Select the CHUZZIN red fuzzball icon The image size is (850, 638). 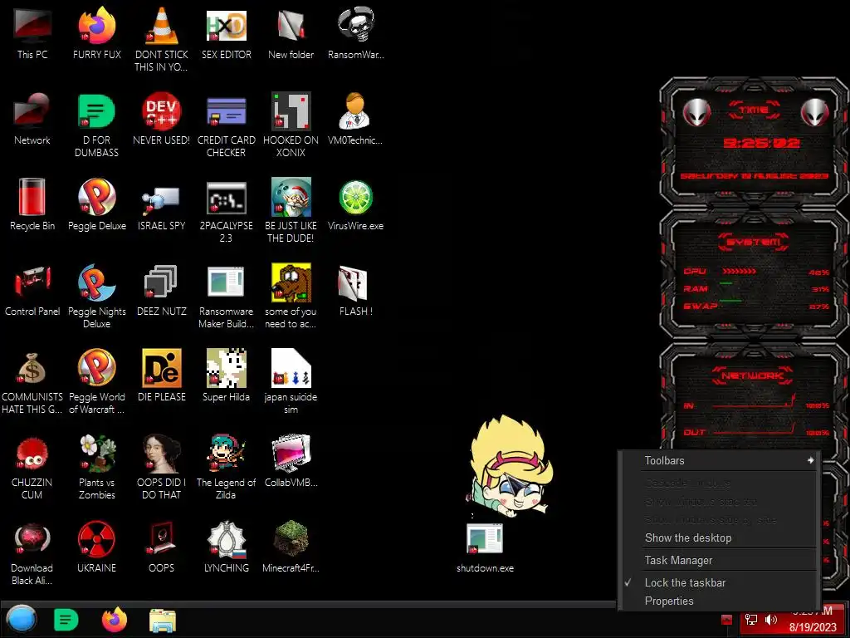(32, 454)
